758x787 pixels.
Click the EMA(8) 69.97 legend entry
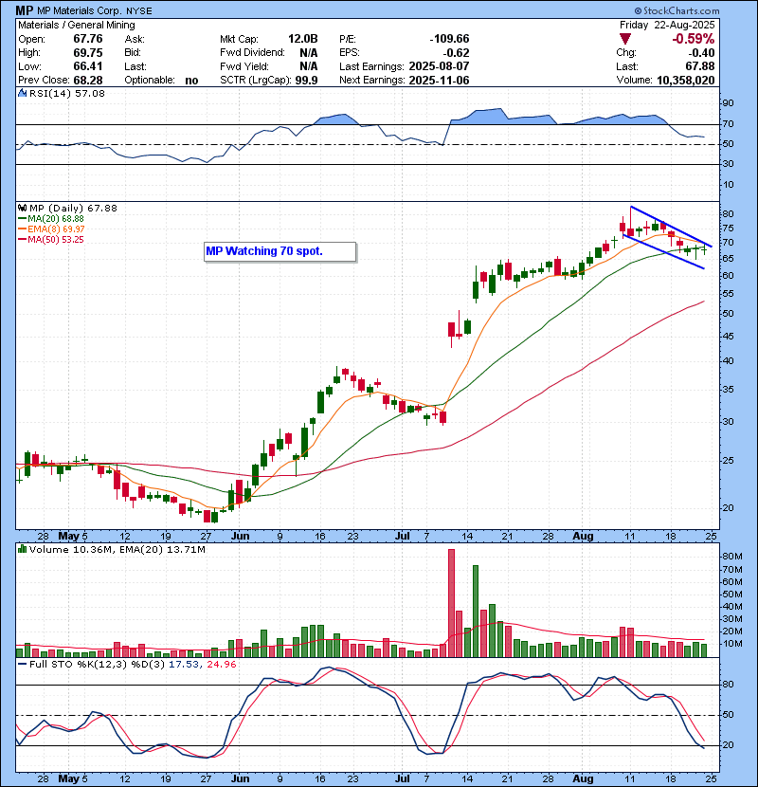[x=56, y=229]
